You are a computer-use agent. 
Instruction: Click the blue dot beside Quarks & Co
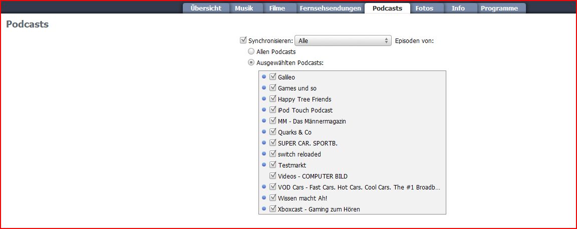point(264,131)
